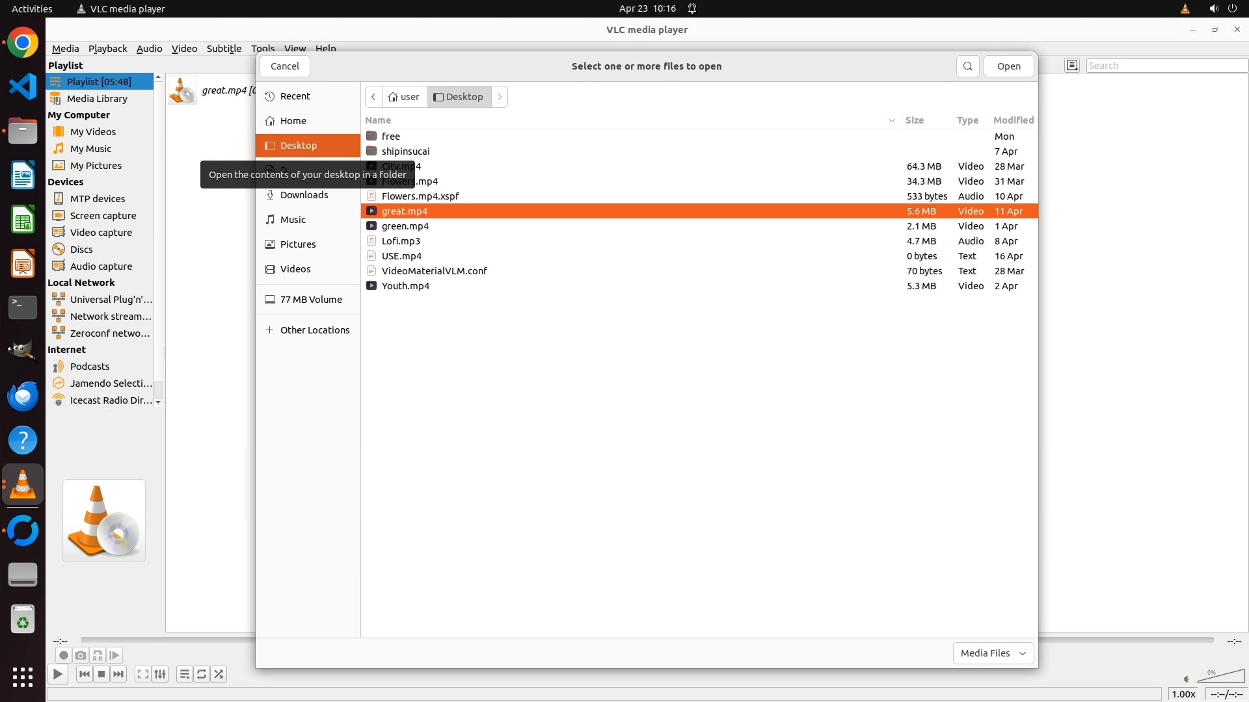Toggle the A-B loop button
Viewport: 1249px width, 702px height.
click(x=98, y=655)
